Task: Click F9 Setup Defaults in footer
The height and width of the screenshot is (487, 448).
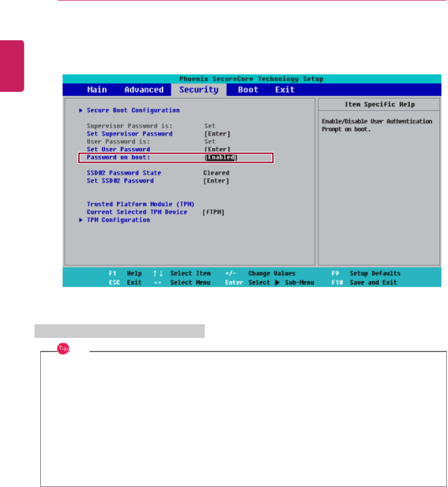Action: (x=366, y=274)
